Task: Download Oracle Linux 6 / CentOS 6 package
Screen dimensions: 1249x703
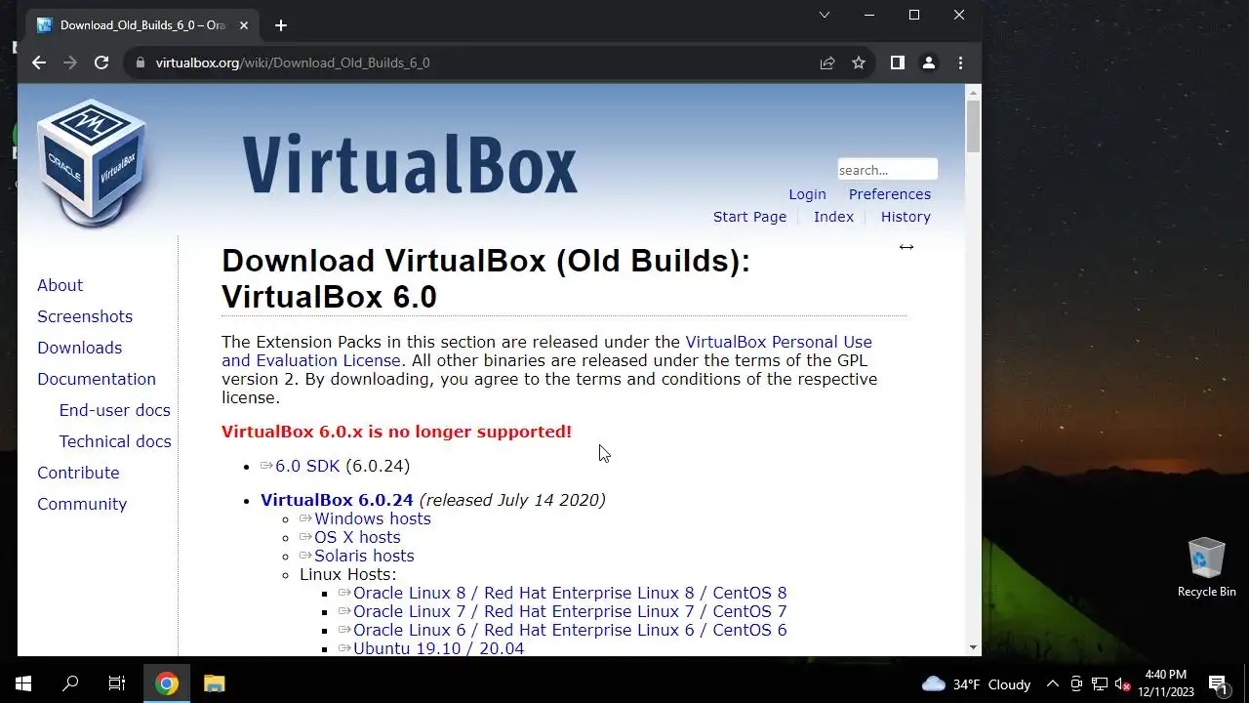Action: pos(570,630)
